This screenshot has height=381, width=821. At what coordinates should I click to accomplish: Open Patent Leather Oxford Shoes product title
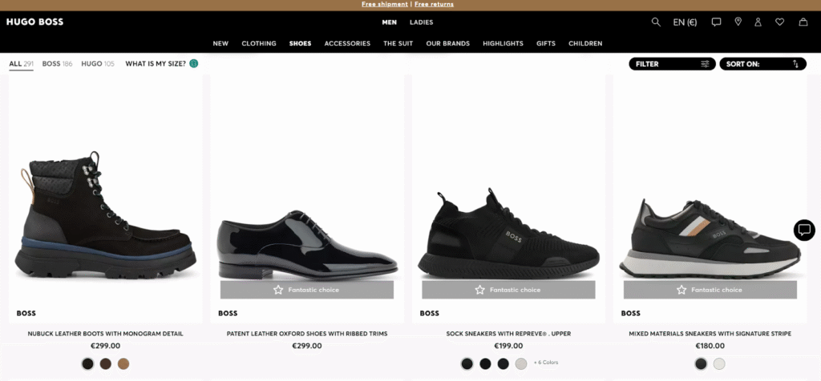coord(307,334)
